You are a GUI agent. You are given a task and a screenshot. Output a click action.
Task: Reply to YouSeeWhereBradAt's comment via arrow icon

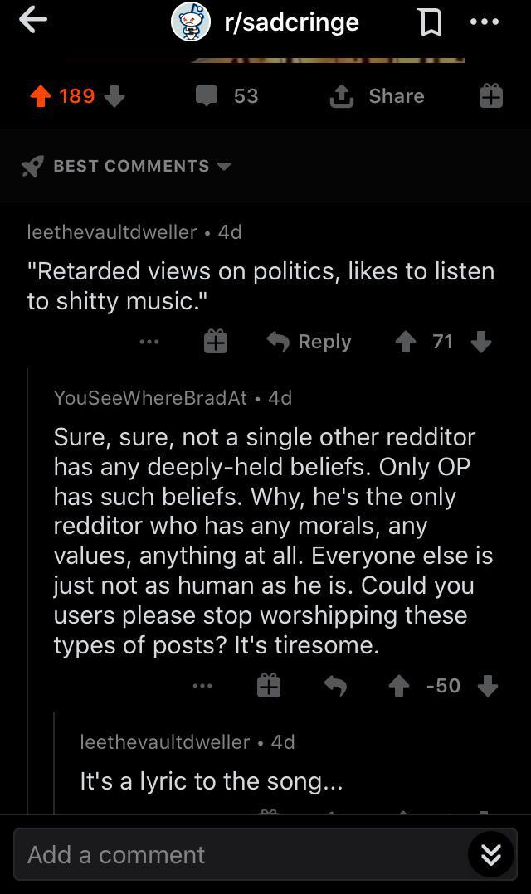coord(334,686)
